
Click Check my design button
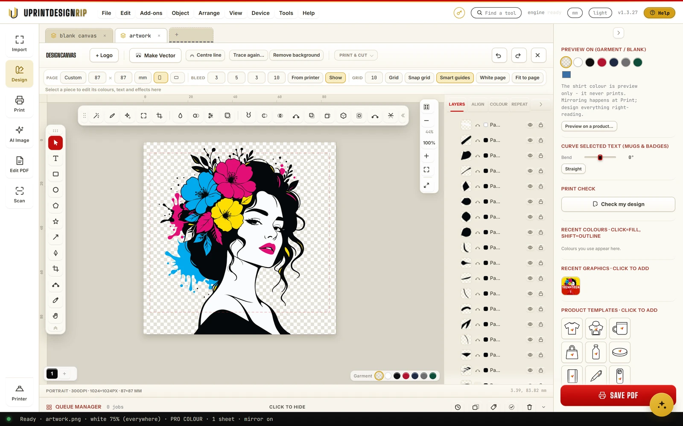(618, 204)
